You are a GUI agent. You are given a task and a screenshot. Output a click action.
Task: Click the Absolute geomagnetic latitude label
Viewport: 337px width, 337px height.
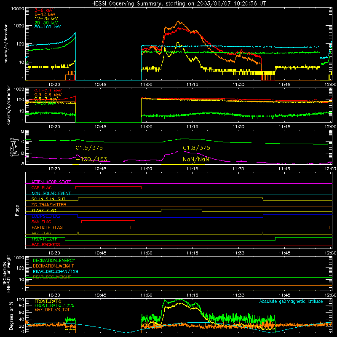coord(291,301)
